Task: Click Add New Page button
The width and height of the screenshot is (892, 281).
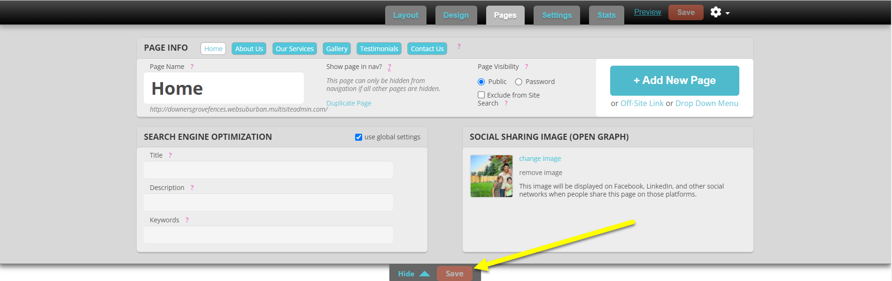Action: tap(675, 80)
